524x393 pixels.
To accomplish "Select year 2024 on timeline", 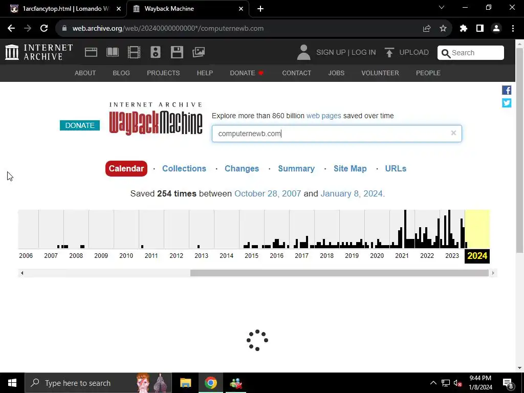I will point(477,256).
